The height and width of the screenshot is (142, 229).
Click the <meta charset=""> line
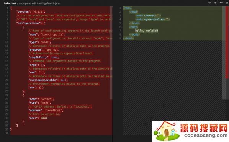[148, 15]
